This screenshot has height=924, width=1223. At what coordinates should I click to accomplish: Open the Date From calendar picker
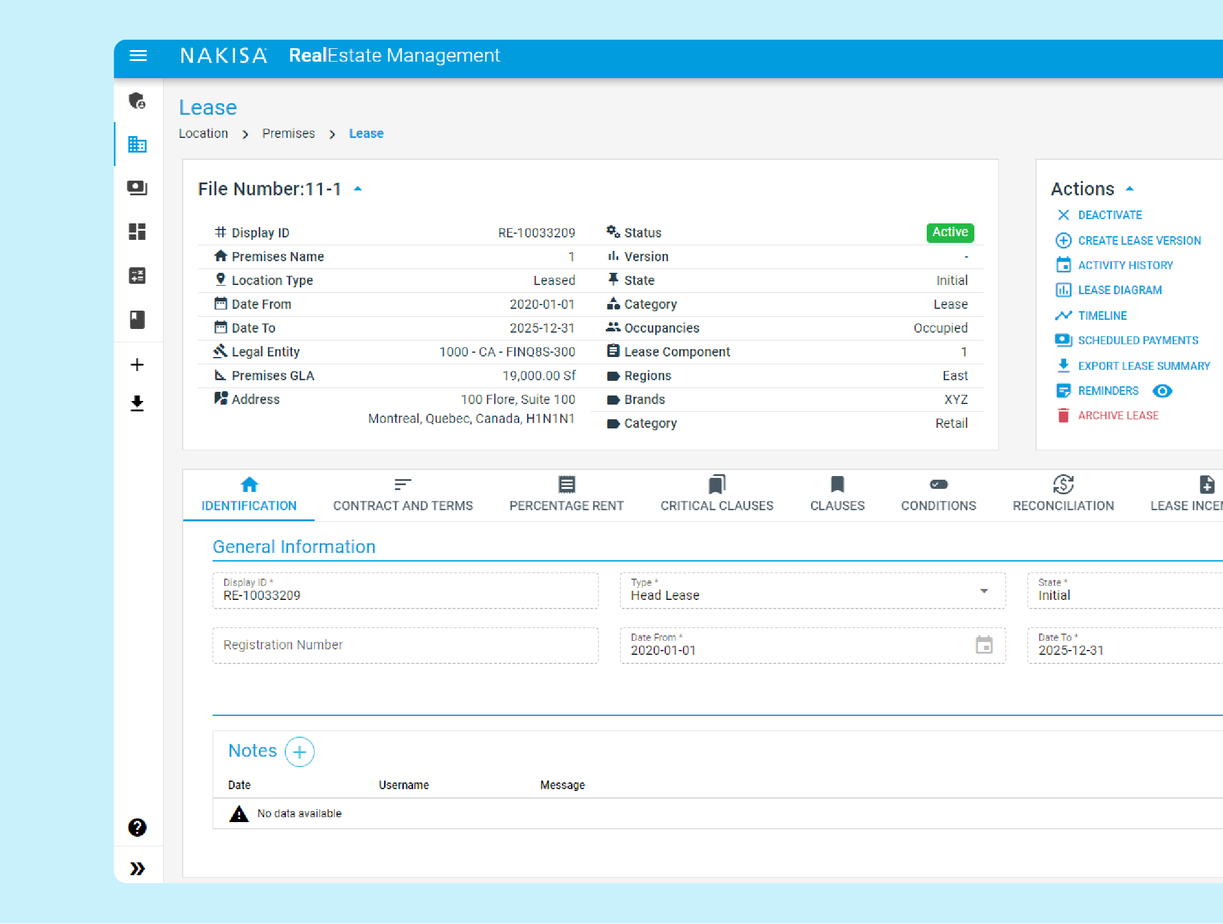[984, 645]
